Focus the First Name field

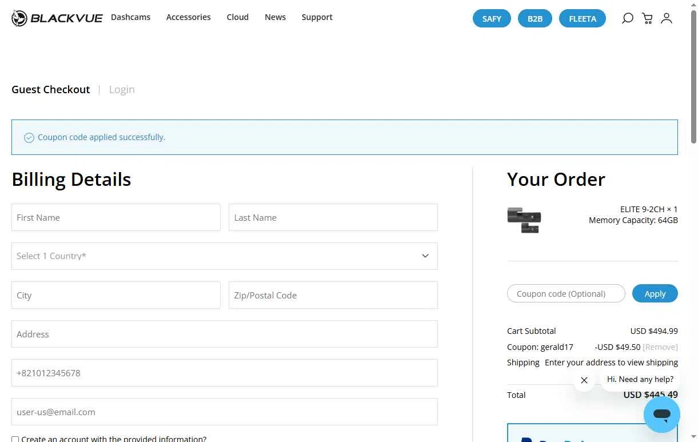(116, 217)
